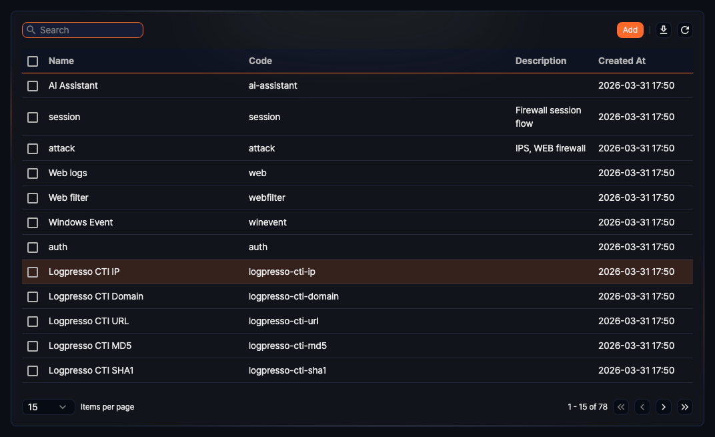
Task: Click the 1 - 15 of 78 page indicator
Action: tap(587, 406)
